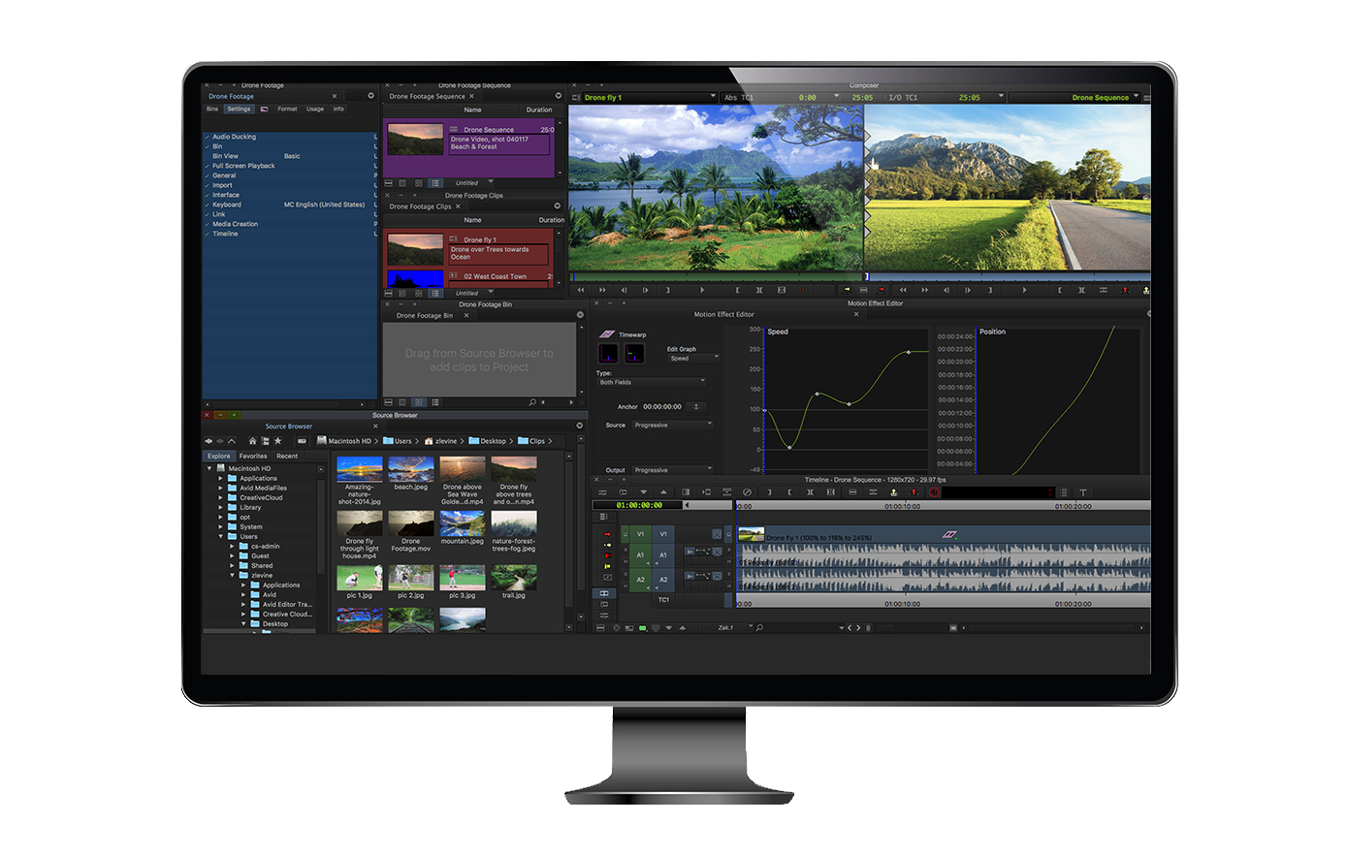Open the Edit Graph Speed dropdown
The height and width of the screenshot is (855, 1348).
point(693,358)
